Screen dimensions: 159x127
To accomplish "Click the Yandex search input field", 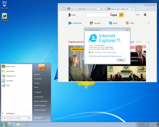I will click(102, 15).
